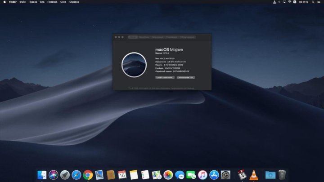The height and width of the screenshot is (182, 324).
Task: Click the macOS Mojave circular logo
Action: [134, 65]
